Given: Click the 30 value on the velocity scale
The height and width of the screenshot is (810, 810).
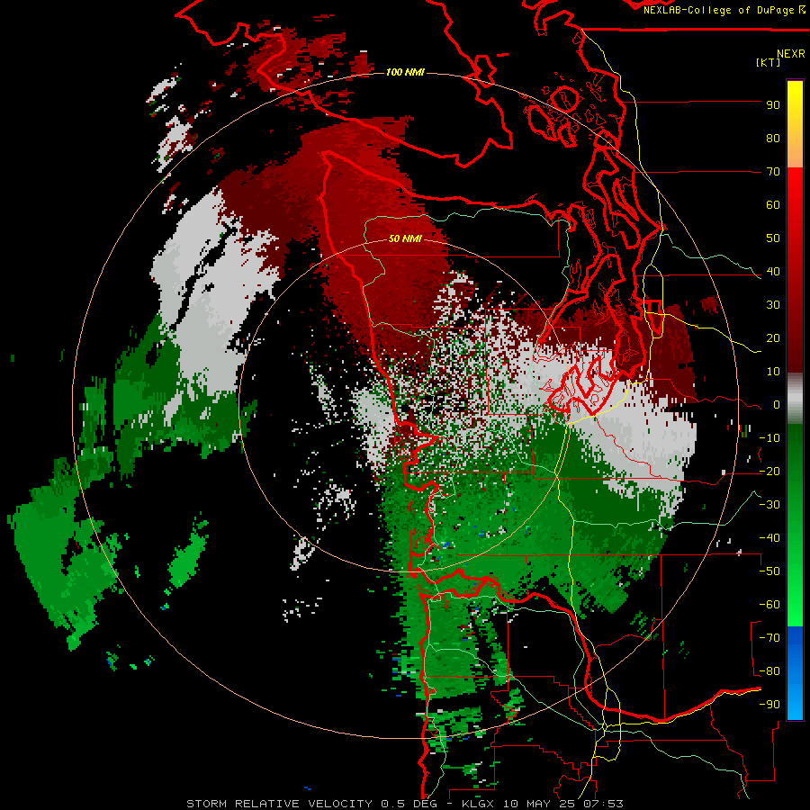Looking at the screenshot, I should (773, 305).
